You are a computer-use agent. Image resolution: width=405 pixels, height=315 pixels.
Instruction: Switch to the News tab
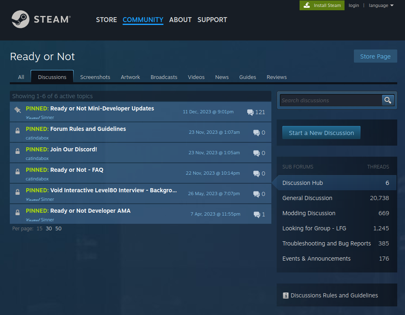222,77
